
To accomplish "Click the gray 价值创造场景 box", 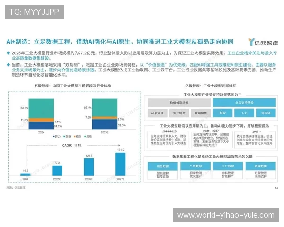I will pyautogui.click(x=179, y=103).
